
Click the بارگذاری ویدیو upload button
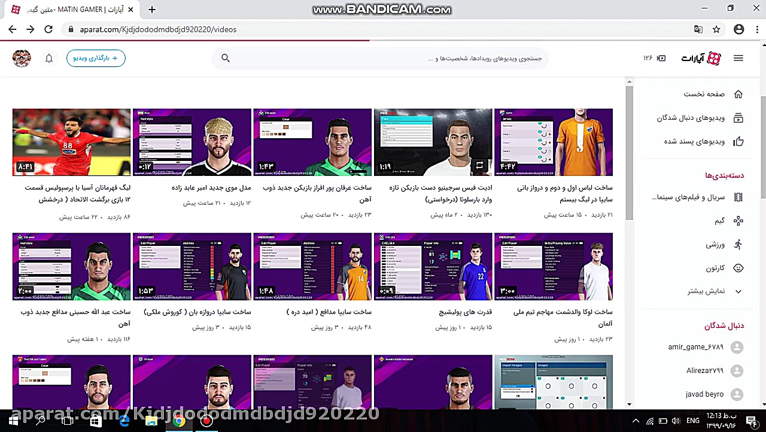click(96, 58)
